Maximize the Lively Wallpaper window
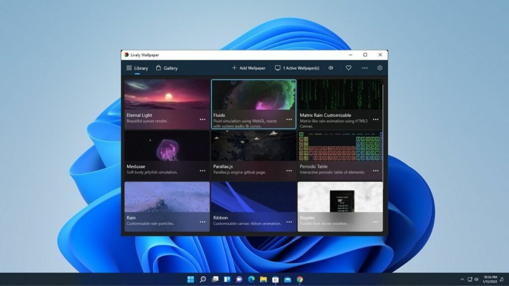Screen dimensions: 509x286 click(365, 55)
